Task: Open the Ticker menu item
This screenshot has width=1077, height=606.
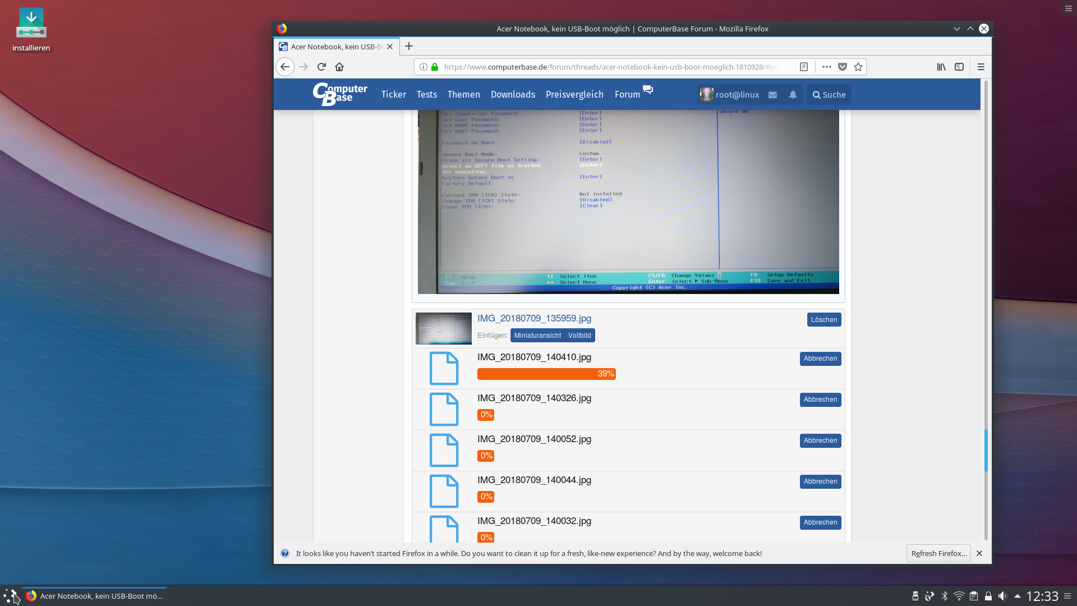Action: pos(394,94)
